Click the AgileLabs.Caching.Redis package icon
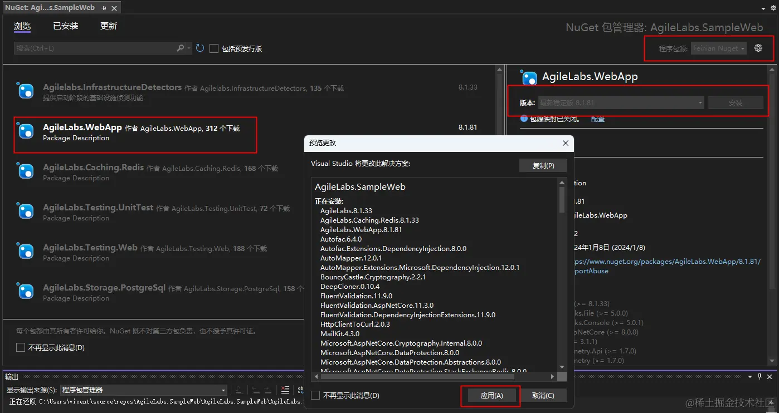779x413 pixels. click(26, 171)
